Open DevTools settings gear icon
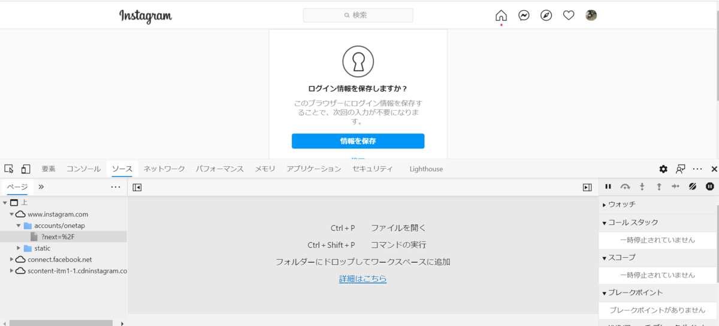 coord(663,169)
